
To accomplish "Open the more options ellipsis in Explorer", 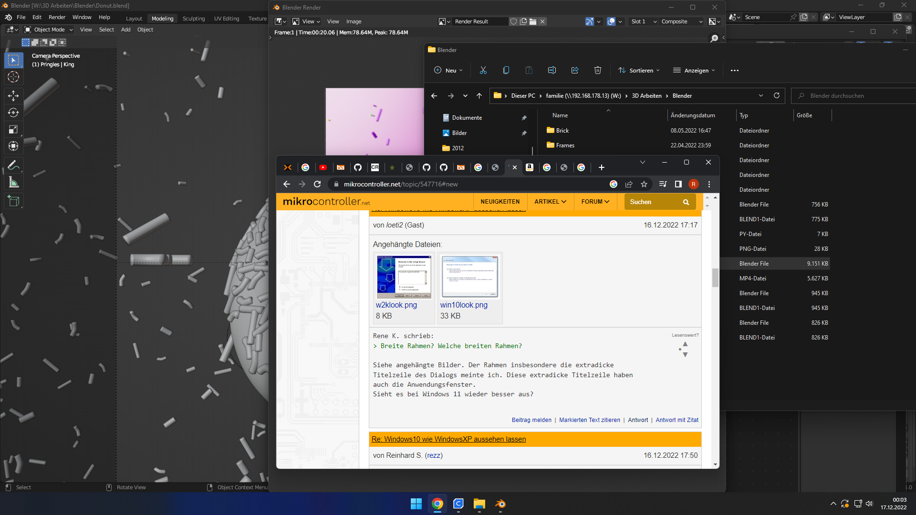I will tap(735, 71).
